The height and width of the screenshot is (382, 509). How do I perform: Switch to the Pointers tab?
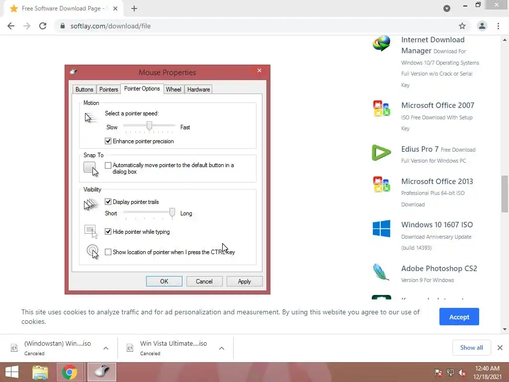click(x=108, y=90)
